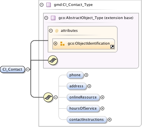Select the CI_Contact element node

point(12,69)
